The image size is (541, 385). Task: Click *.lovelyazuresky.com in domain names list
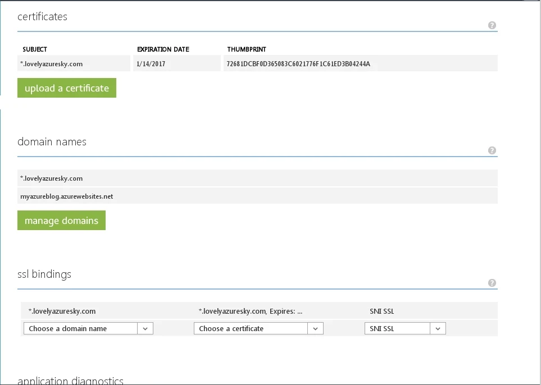[52, 178]
